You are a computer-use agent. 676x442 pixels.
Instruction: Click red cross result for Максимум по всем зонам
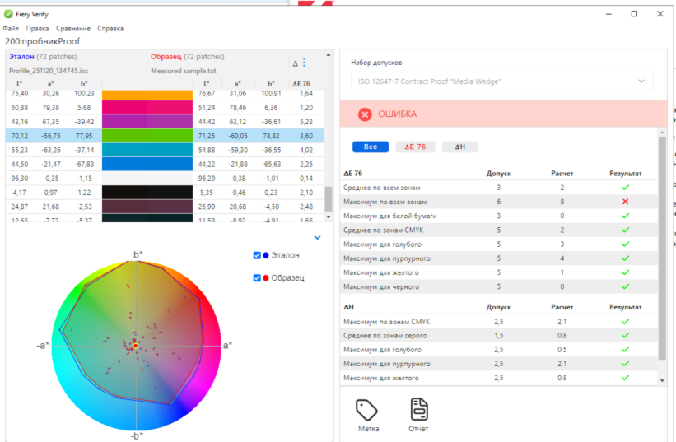tap(625, 202)
